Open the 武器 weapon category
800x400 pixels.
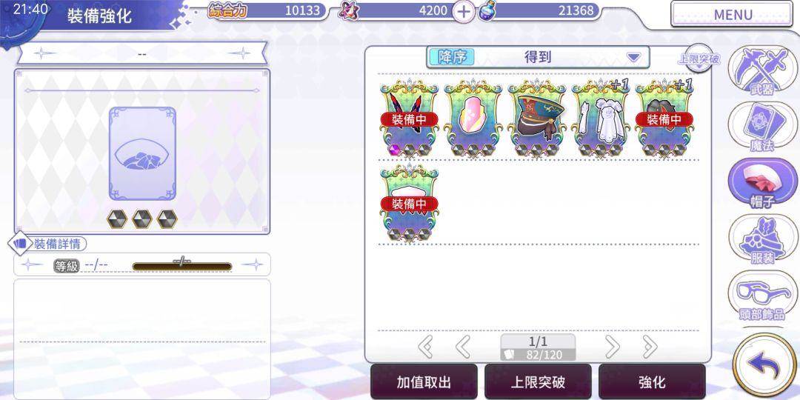[762, 70]
